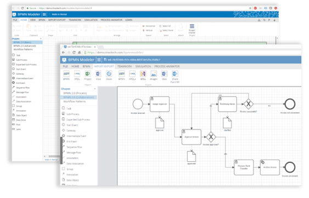Screen dimensions: 309x198
Task: Select the Gateway shape in front palette
Action: [x=69, y=131]
